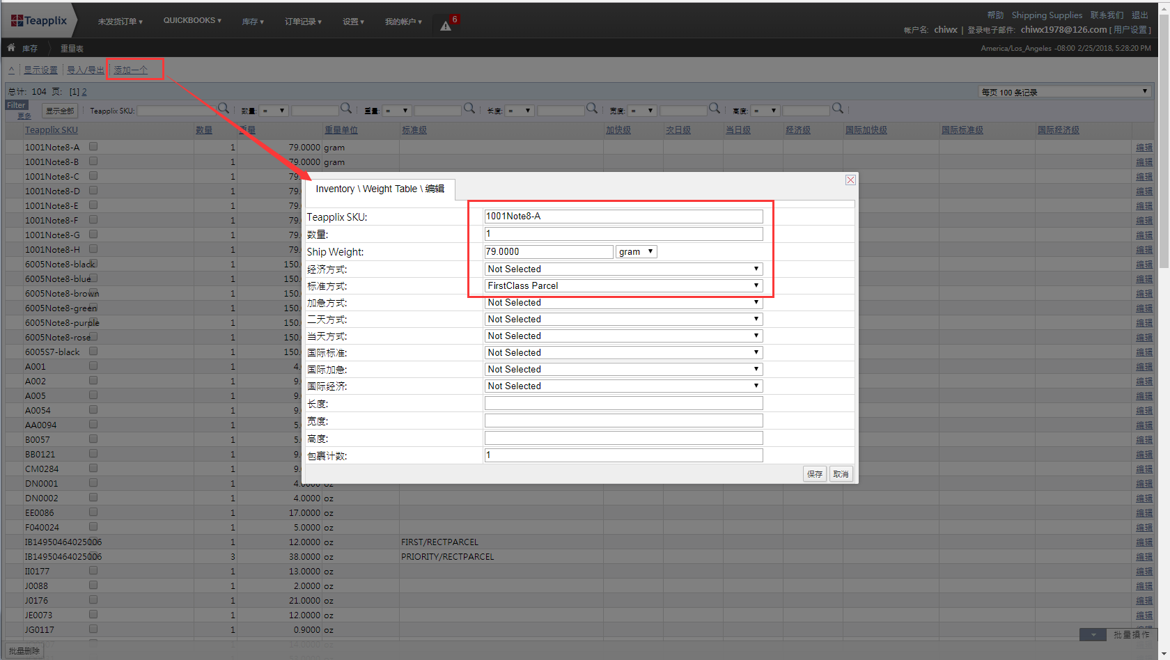1170x660 pixels.
Task: Tick checkbox for A0054 row
Action: [x=93, y=409]
